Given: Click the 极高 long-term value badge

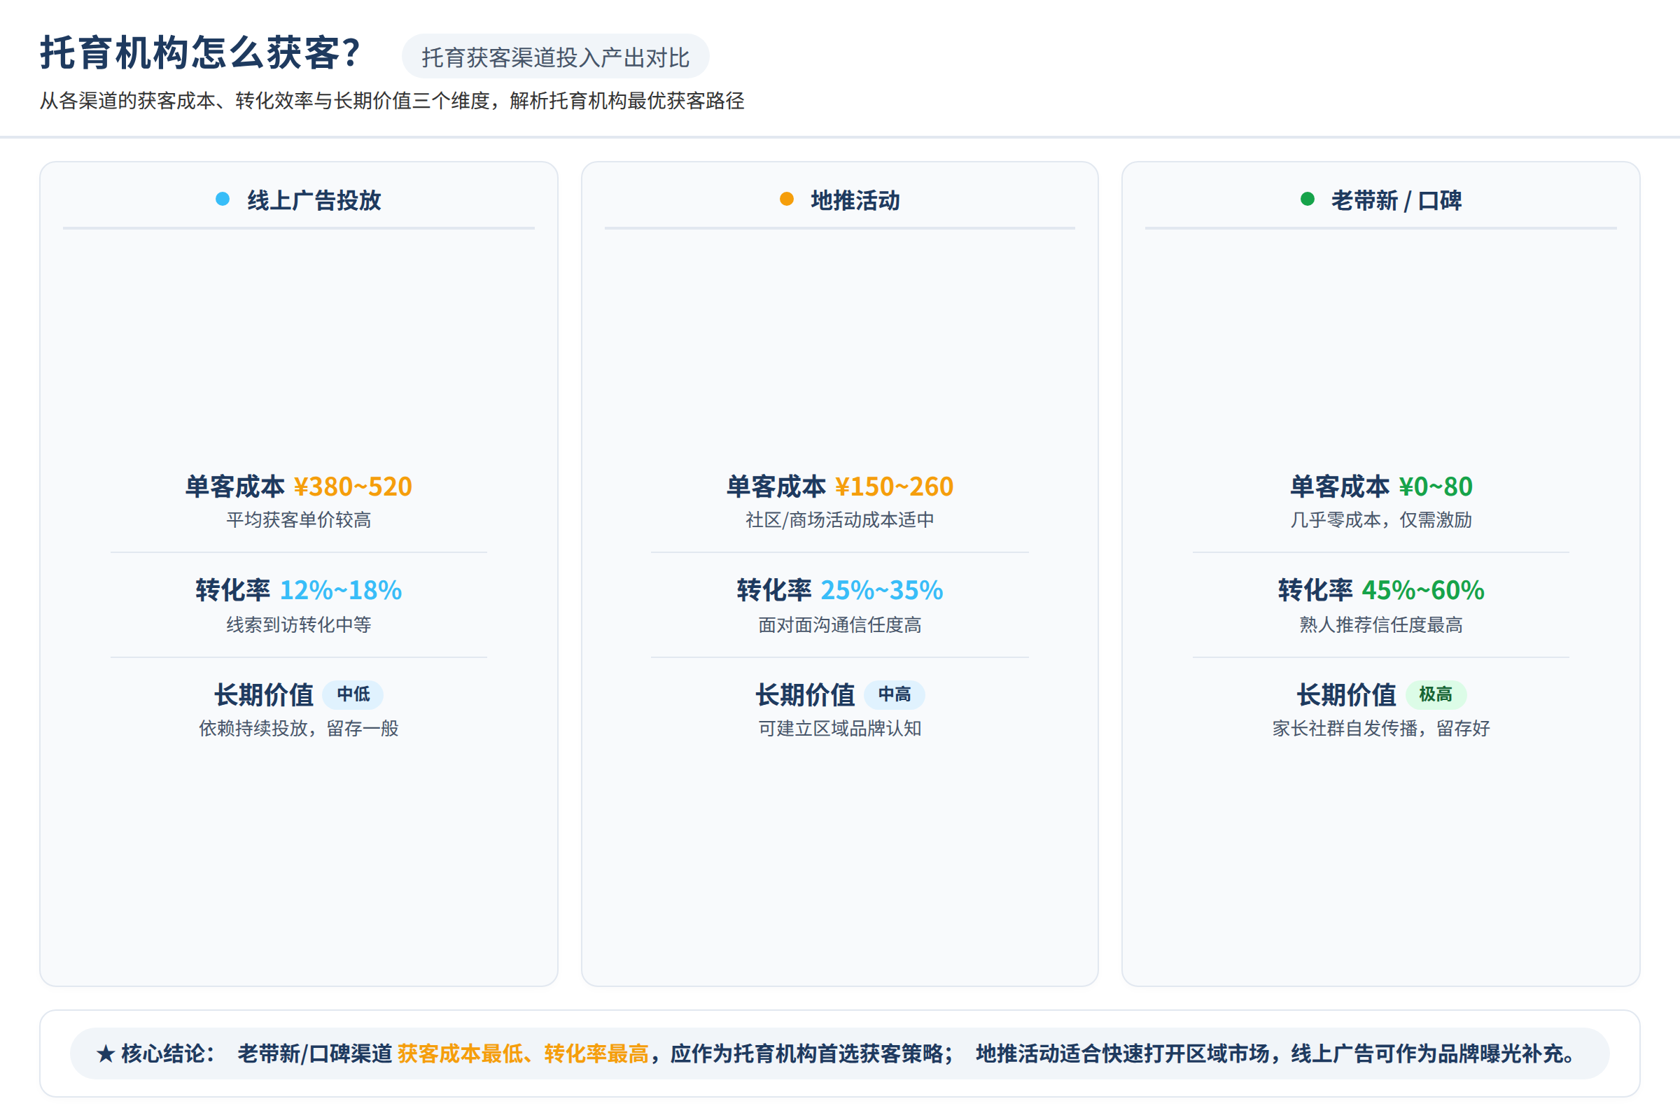Looking at the screenshot, I should coord(1436,694).
